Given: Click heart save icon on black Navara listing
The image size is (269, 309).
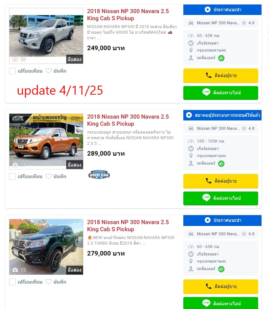Looking at the screenshot, I should point(49,282).
